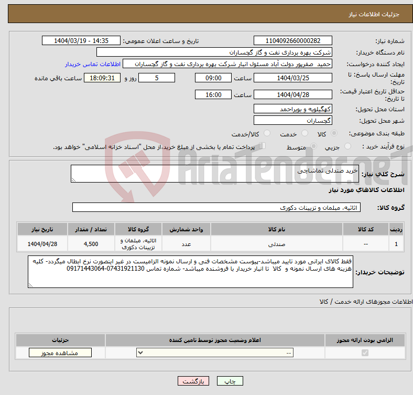Toggle the Islamic treasury payment checkbox
The height and width of the screenshot is (395, 413).
tap(262, 146)
